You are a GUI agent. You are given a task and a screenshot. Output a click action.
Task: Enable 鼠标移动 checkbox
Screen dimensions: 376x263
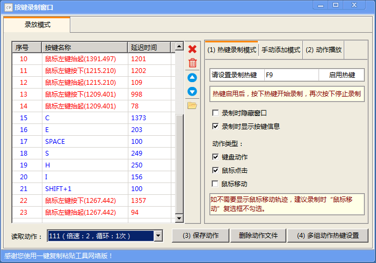(215, 184)
